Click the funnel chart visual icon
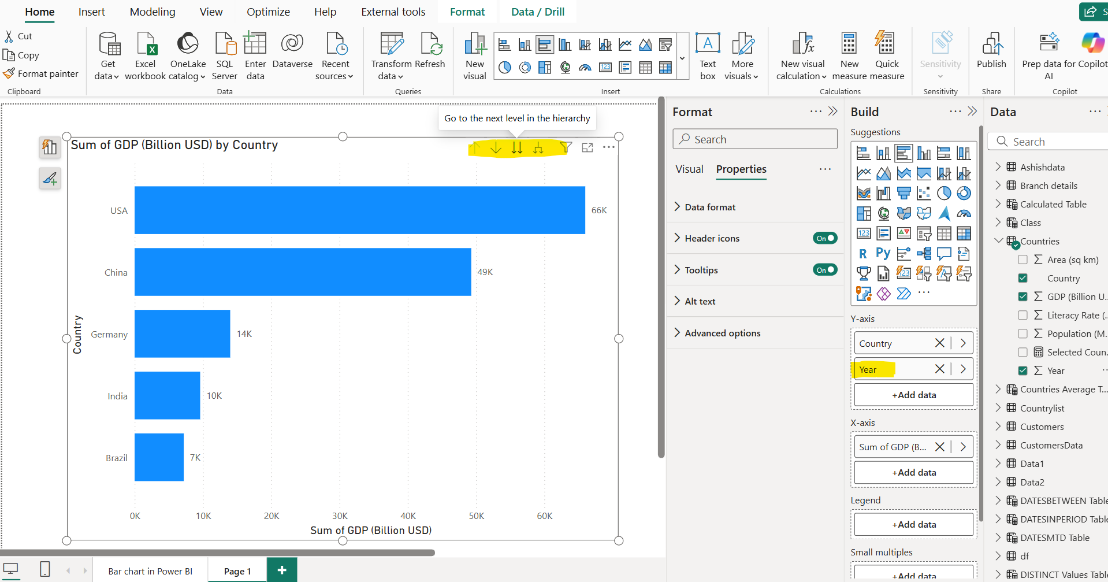The height and width of the screenshot is (582, 1108). click(x=904, y=193)
